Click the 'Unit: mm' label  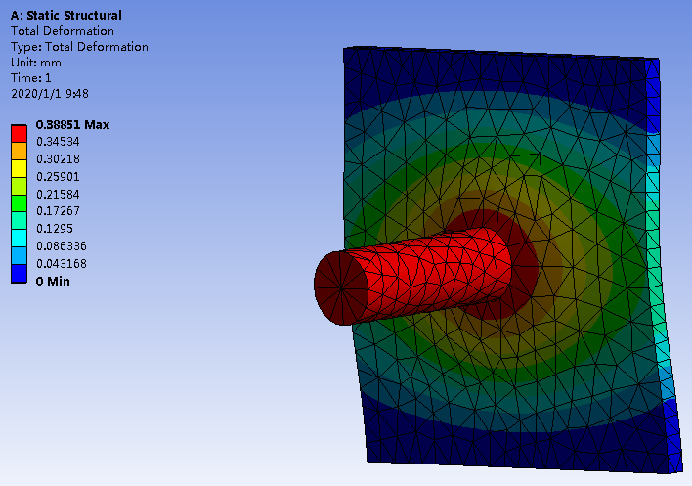tap(35, 63)
